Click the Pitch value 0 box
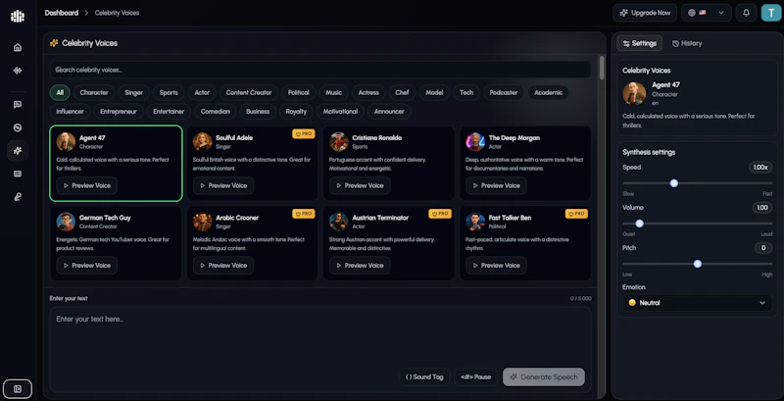This screenshot has width=784, height=401. (763, 248)
